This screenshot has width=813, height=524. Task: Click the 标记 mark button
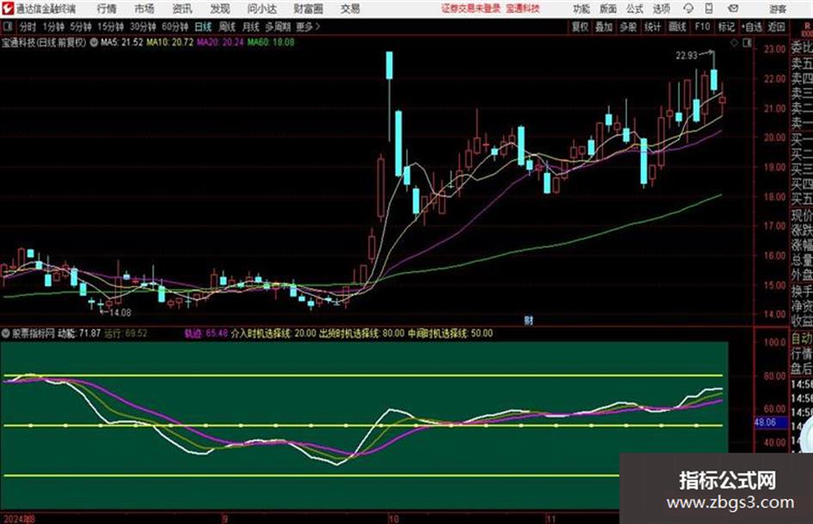(x=726, y=27)
